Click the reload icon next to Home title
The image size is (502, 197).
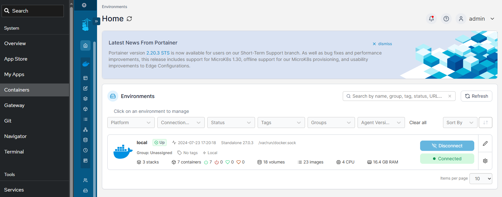point(129,19)
